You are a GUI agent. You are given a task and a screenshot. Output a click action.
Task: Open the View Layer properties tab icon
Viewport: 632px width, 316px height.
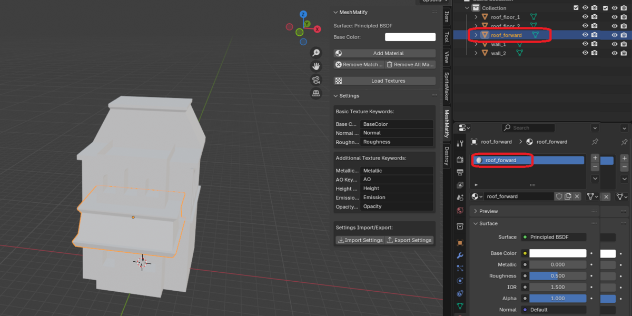(460, 185)
